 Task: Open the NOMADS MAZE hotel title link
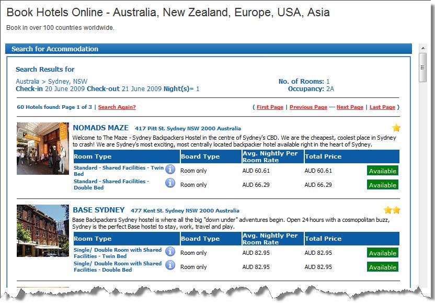pyautogui.click(x=100, y=128)
